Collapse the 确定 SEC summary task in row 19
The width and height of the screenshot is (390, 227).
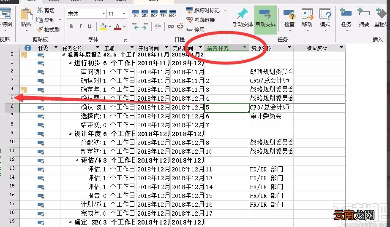click(x=71, y=222)
